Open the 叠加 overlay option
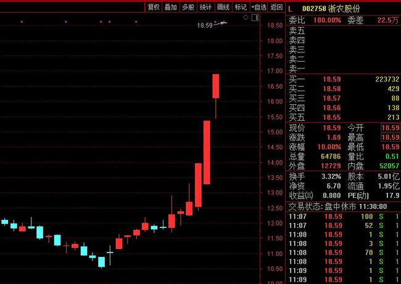 [x=170, y=7]
